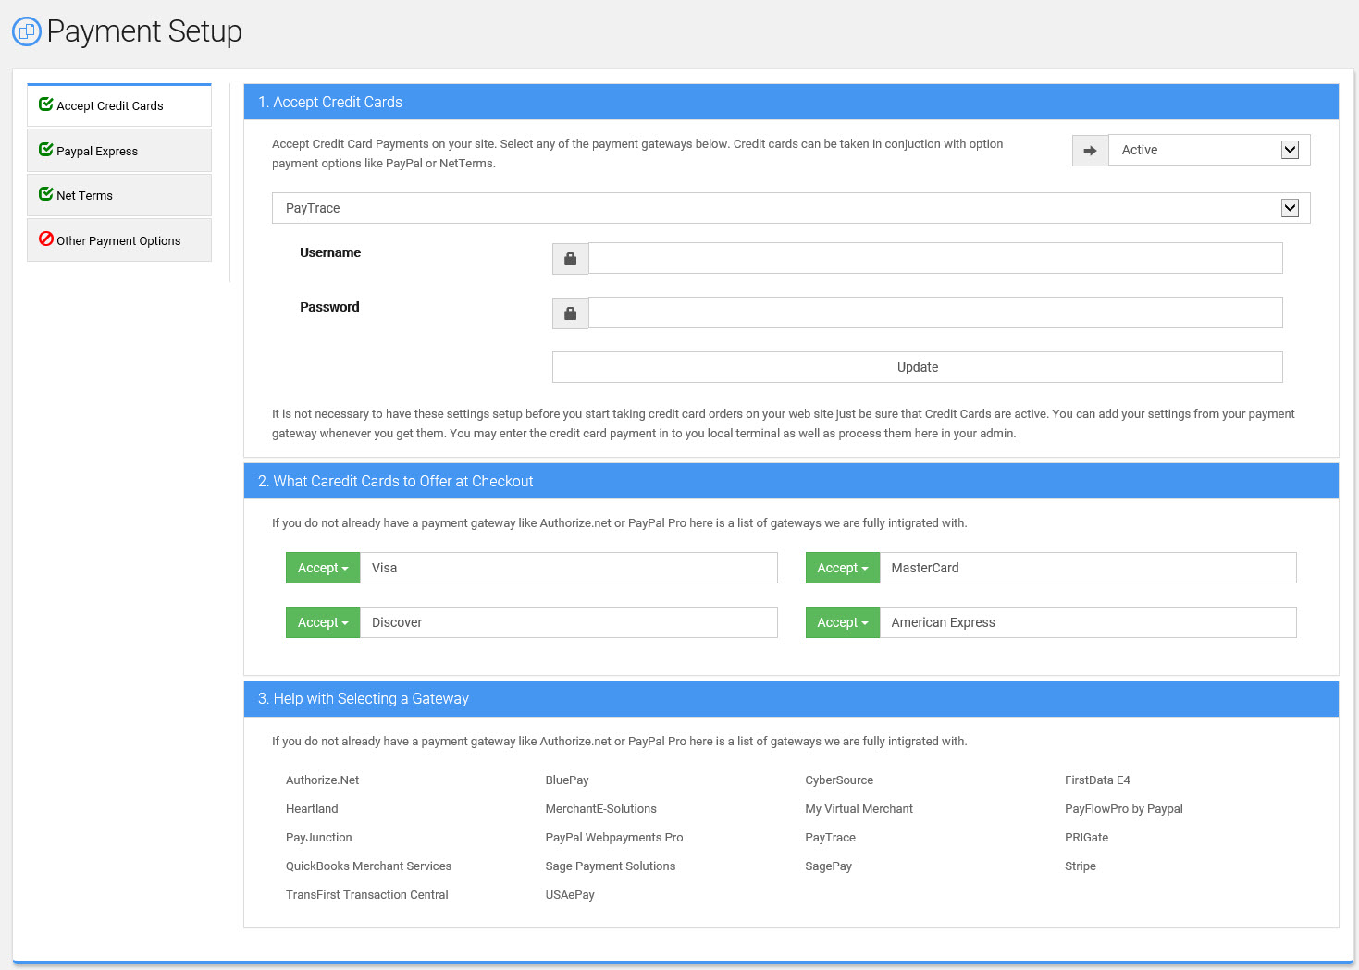1359x970 pixels.
Task: Click the arrow icon next to Active
Action: 1090,151
